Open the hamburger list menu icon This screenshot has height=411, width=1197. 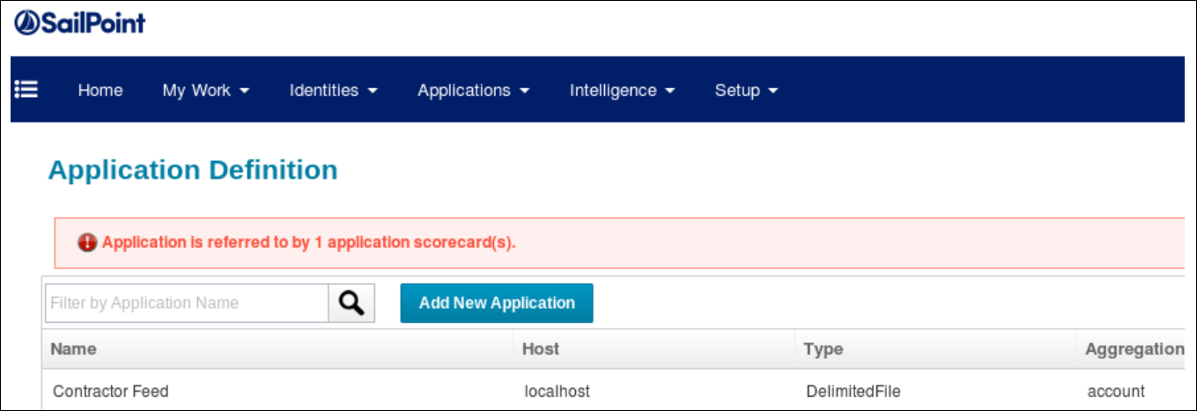pos(27,90)
